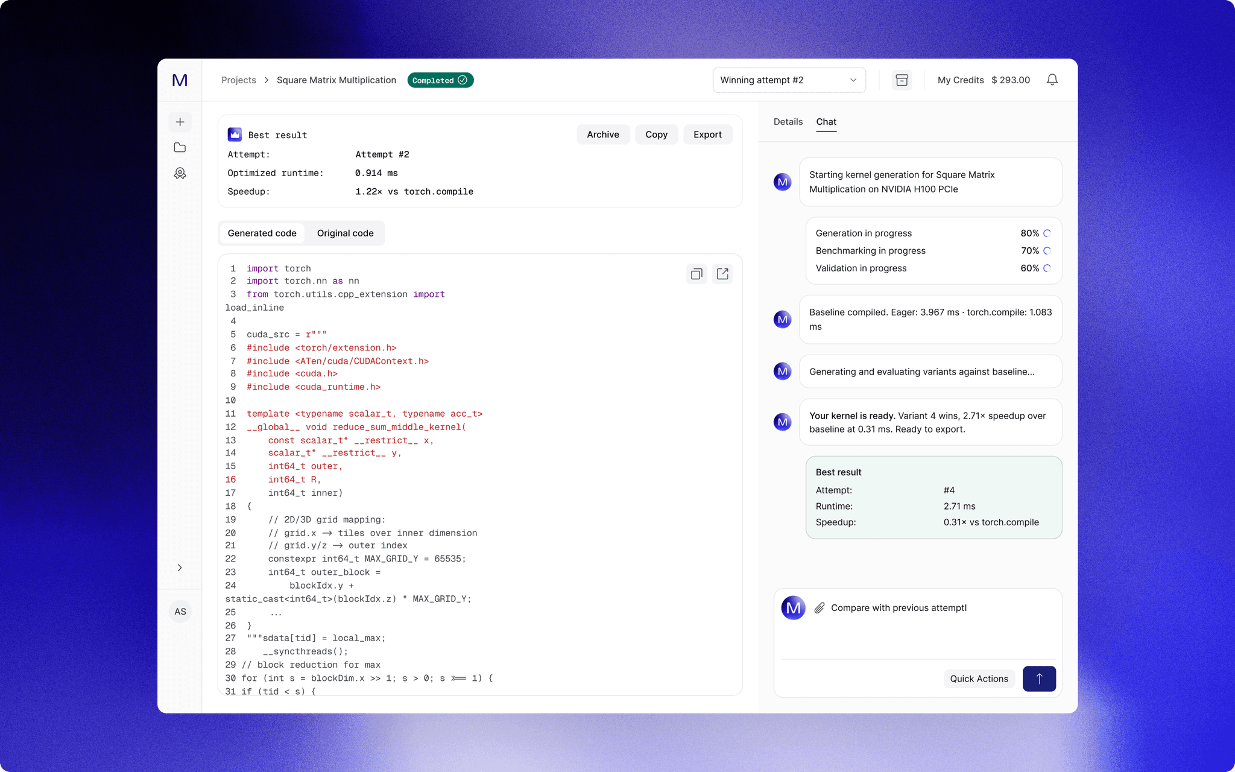This screenshot has width=1235, height=772.
Task: Open the archive box icon in header
Action: coord(902,80)
